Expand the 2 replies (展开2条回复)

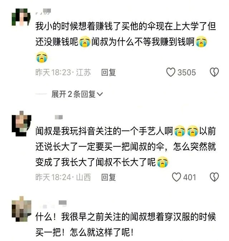click(x=77, y=94)
